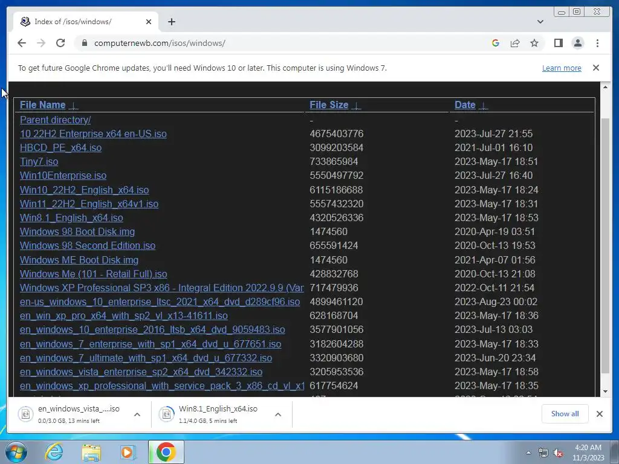Show hidden system tray icons

pos(528,453)
